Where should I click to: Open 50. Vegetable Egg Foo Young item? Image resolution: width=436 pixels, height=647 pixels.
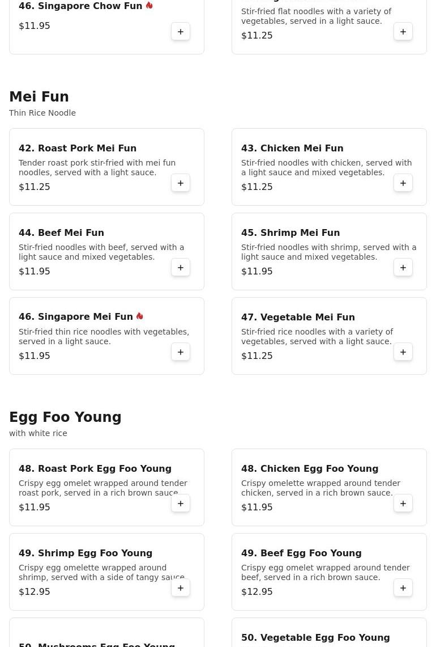(x=315, y=637)
